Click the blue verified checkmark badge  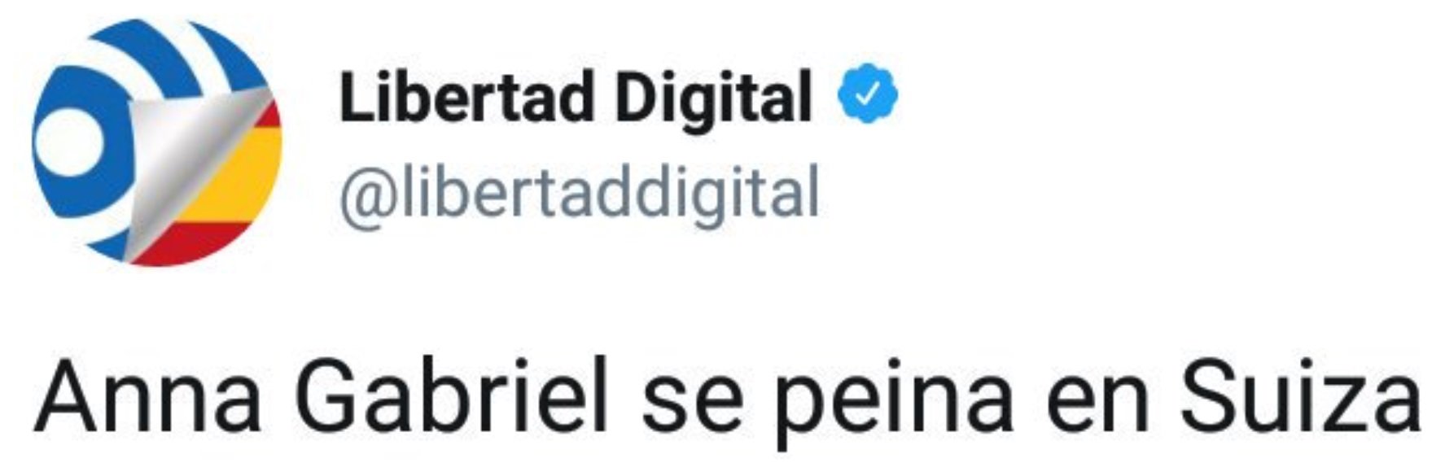(x=868, y=94)
